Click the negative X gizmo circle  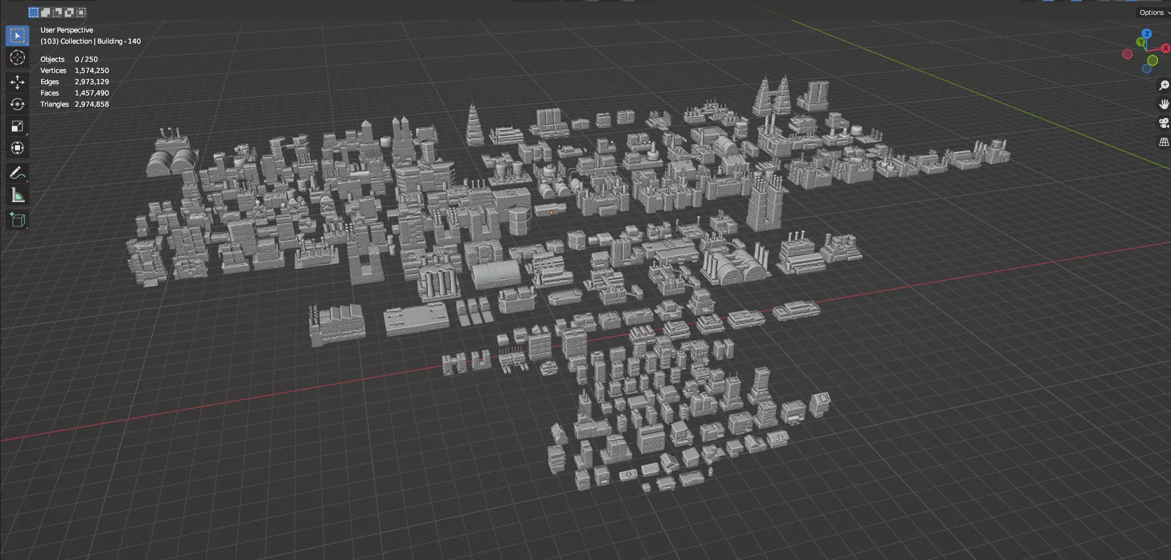coord(1127,54)
